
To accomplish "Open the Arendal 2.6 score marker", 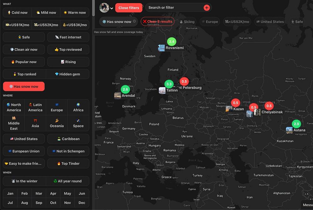I will [126, 89].
